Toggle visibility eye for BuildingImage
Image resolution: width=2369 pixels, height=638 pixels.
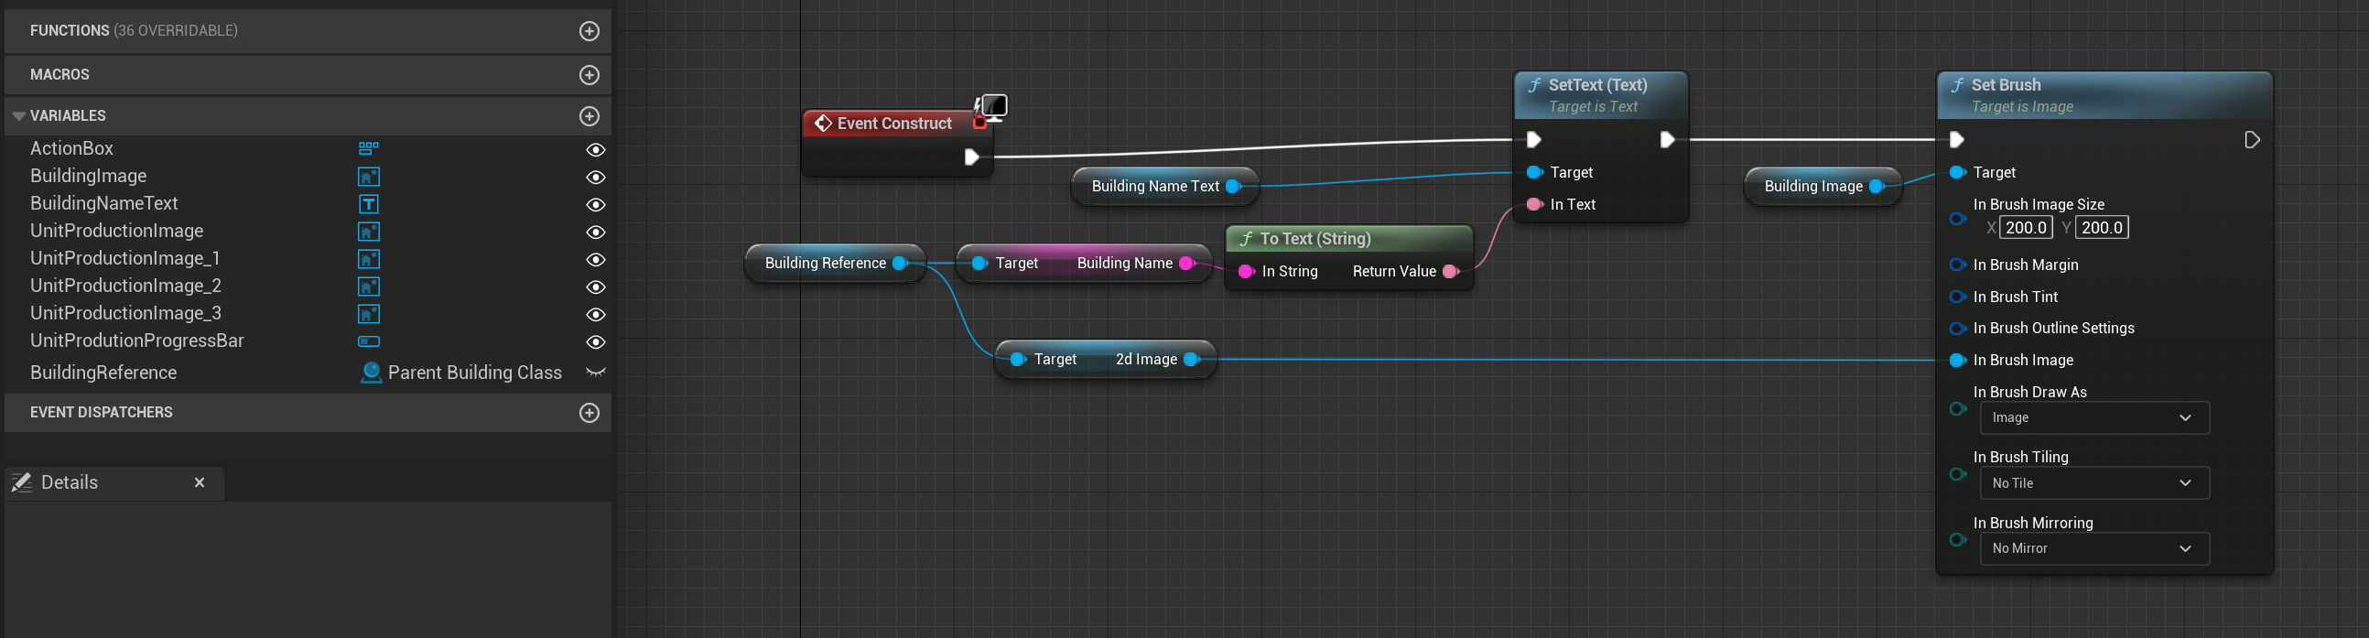[596, 178]
